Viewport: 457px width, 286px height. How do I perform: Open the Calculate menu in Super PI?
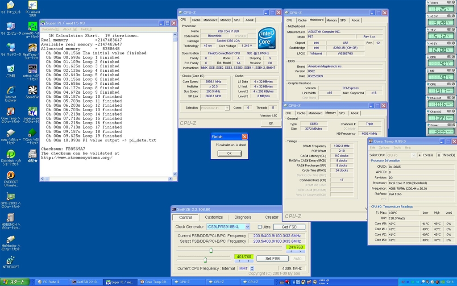pyautogui.click(x=51, y=29)
